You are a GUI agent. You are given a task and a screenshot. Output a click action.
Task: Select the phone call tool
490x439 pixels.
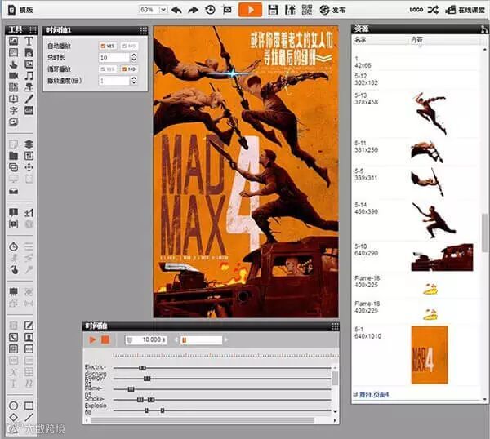click(13, 338)
